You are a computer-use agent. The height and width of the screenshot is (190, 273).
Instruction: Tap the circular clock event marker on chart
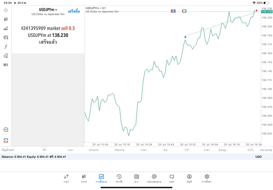click(184, 11)
